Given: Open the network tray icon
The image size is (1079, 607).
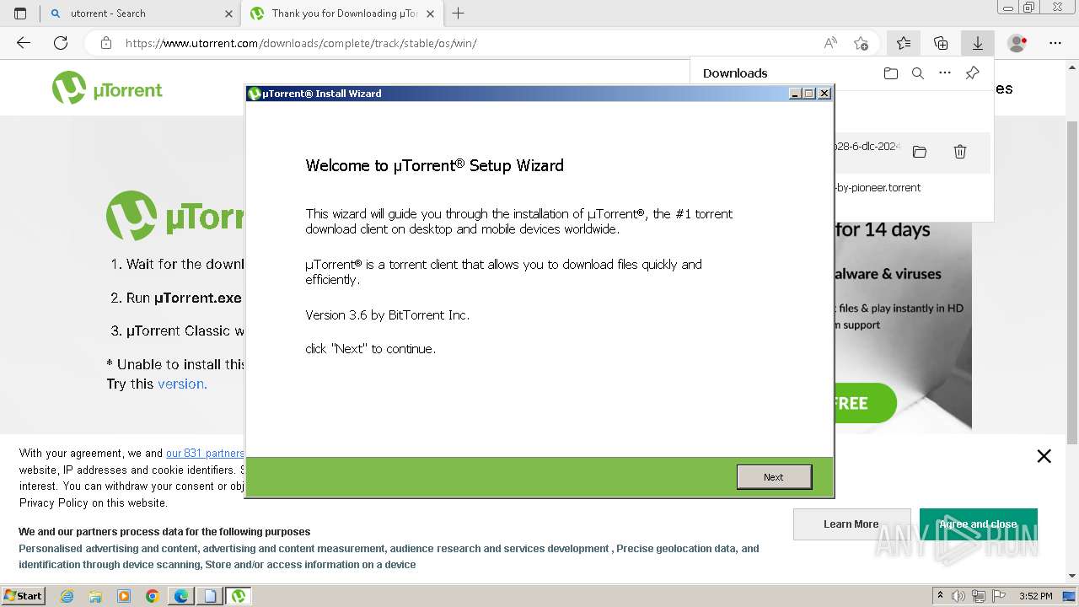Looking at the screenshot, I should 979,596.
